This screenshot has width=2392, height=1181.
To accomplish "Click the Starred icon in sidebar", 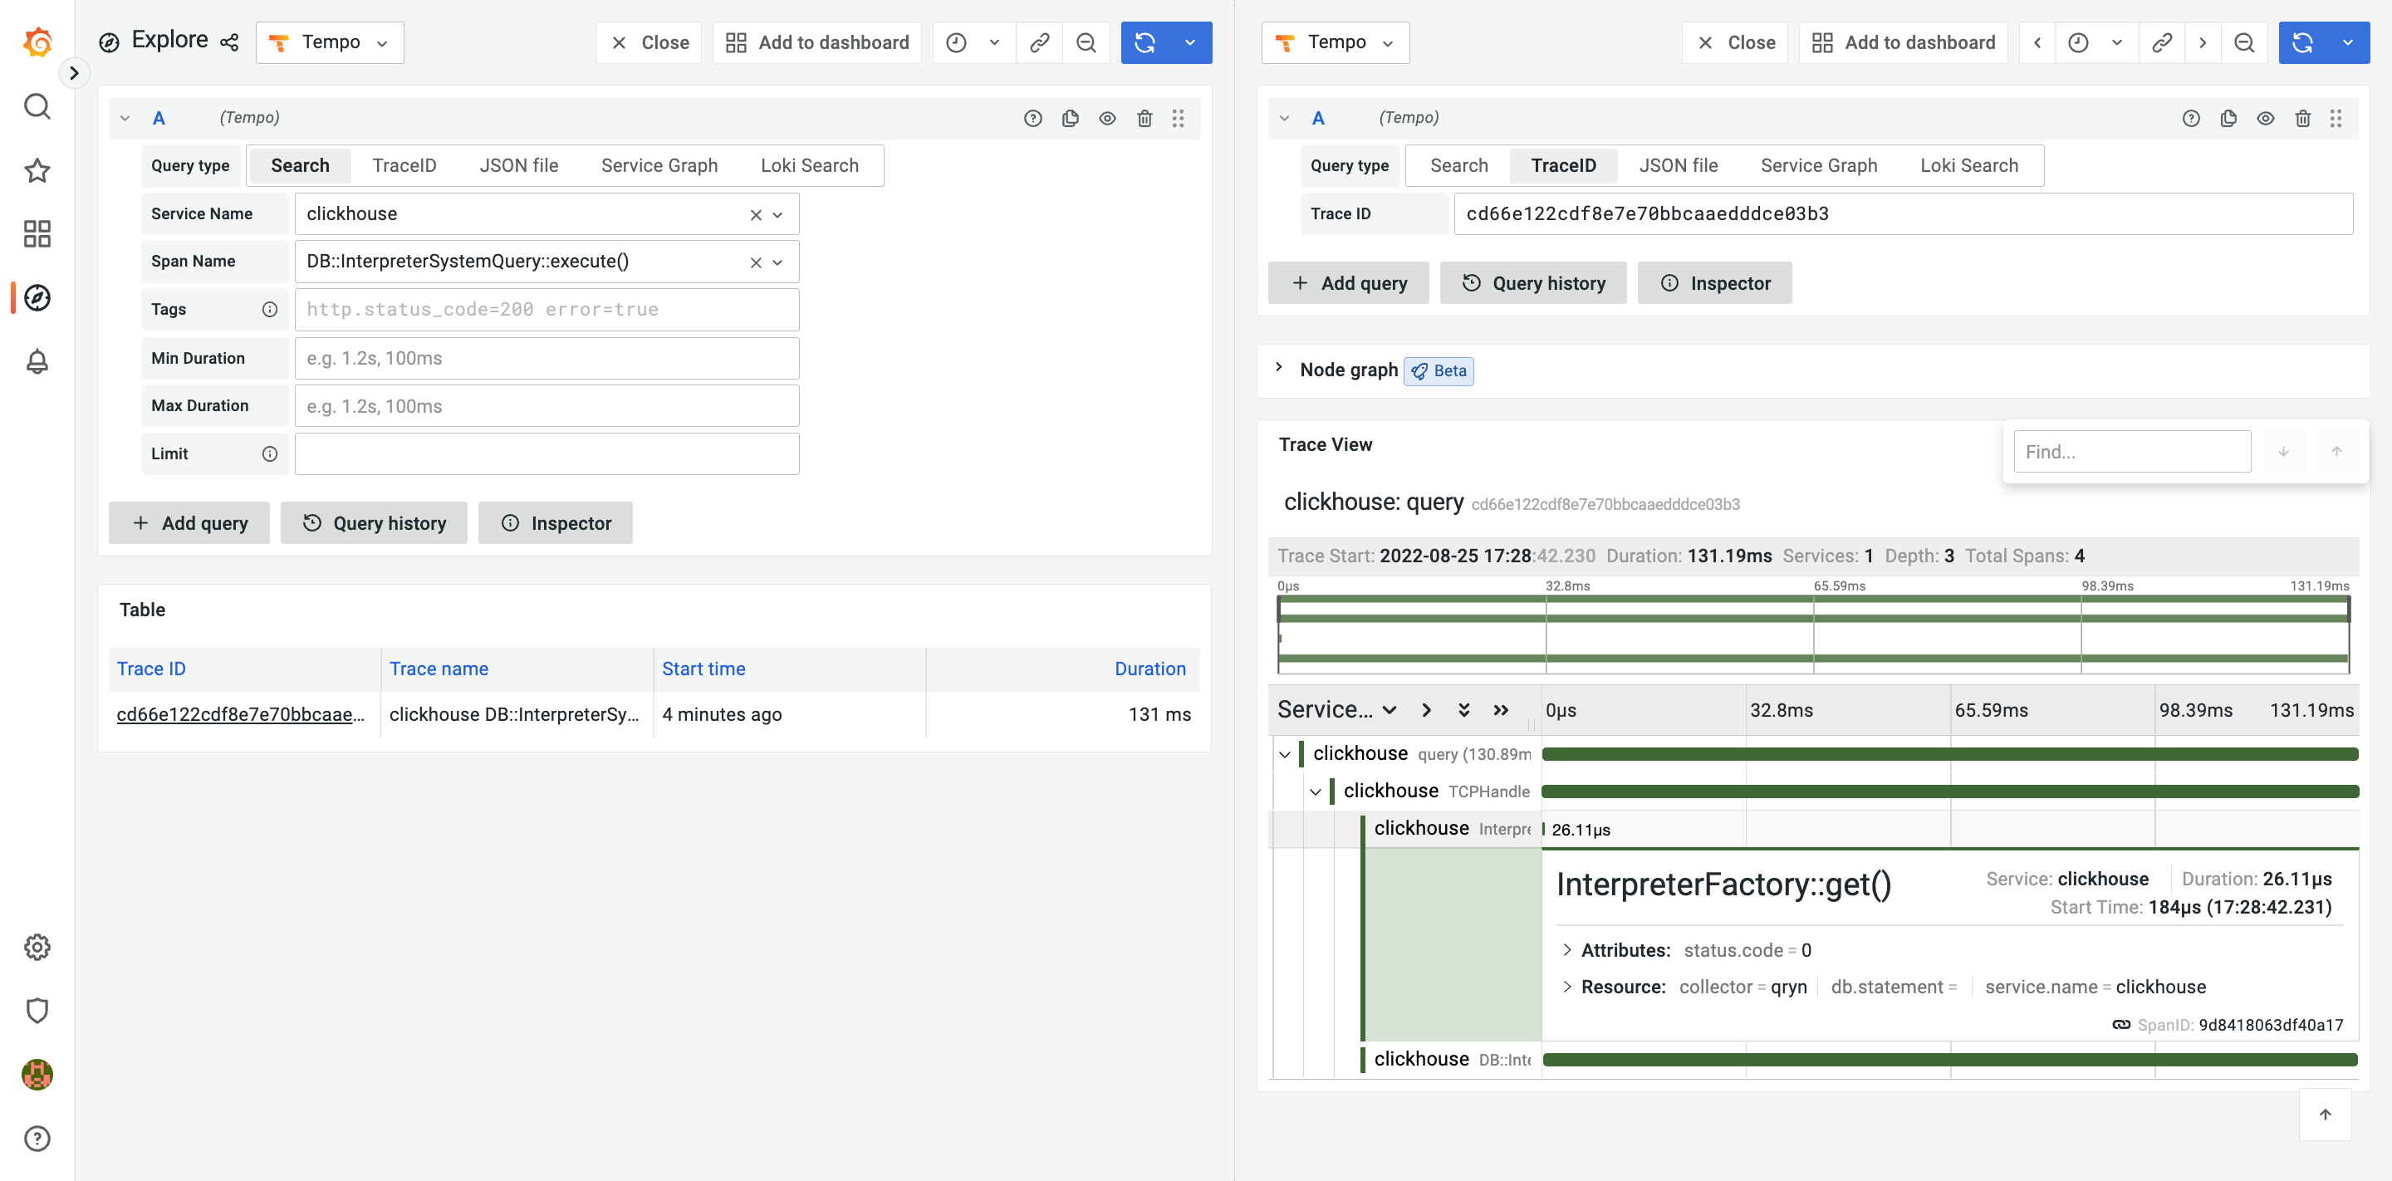I will (x=37, y=171).
